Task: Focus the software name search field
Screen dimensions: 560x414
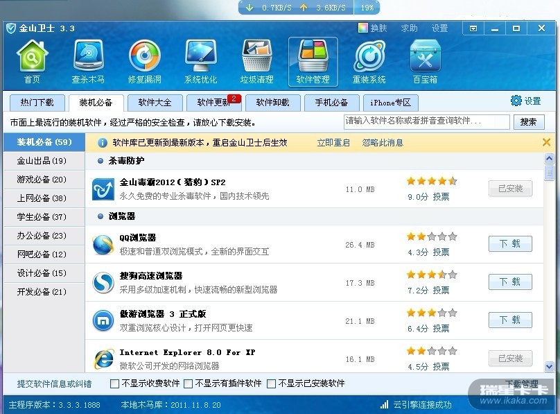Action: tap(426, 122)
